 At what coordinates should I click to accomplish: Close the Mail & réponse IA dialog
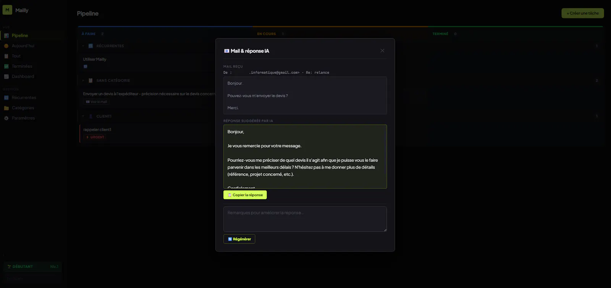382,51
